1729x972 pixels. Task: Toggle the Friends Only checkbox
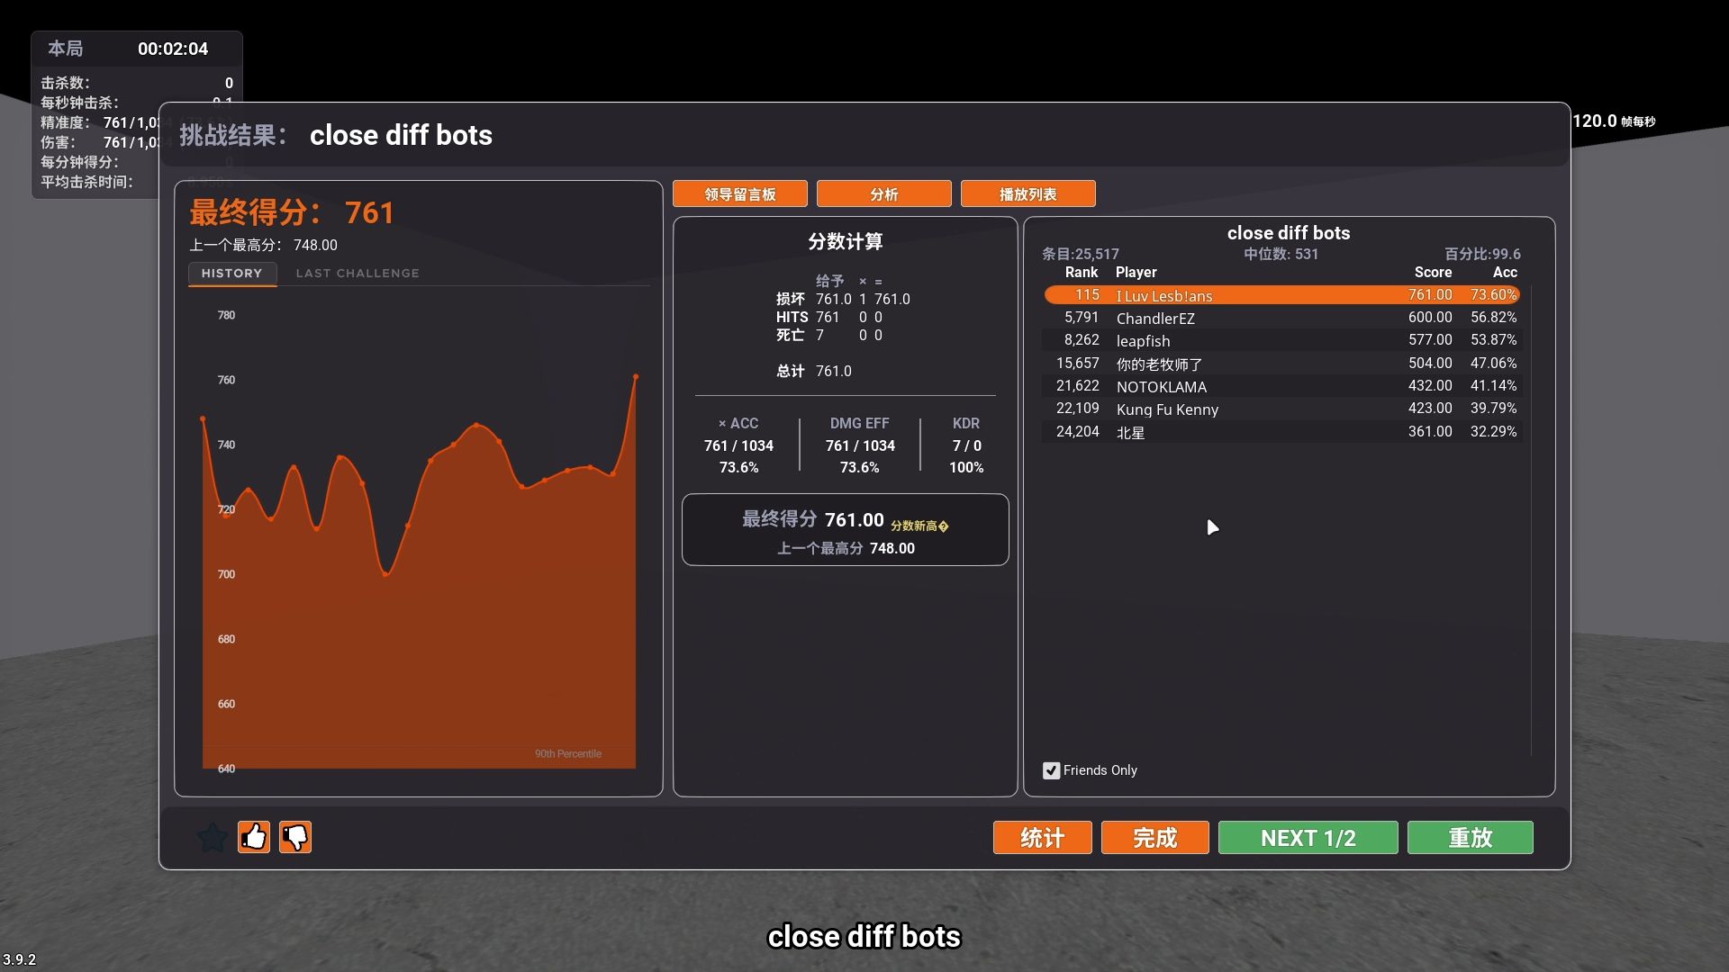click(x=1051, y=770)
